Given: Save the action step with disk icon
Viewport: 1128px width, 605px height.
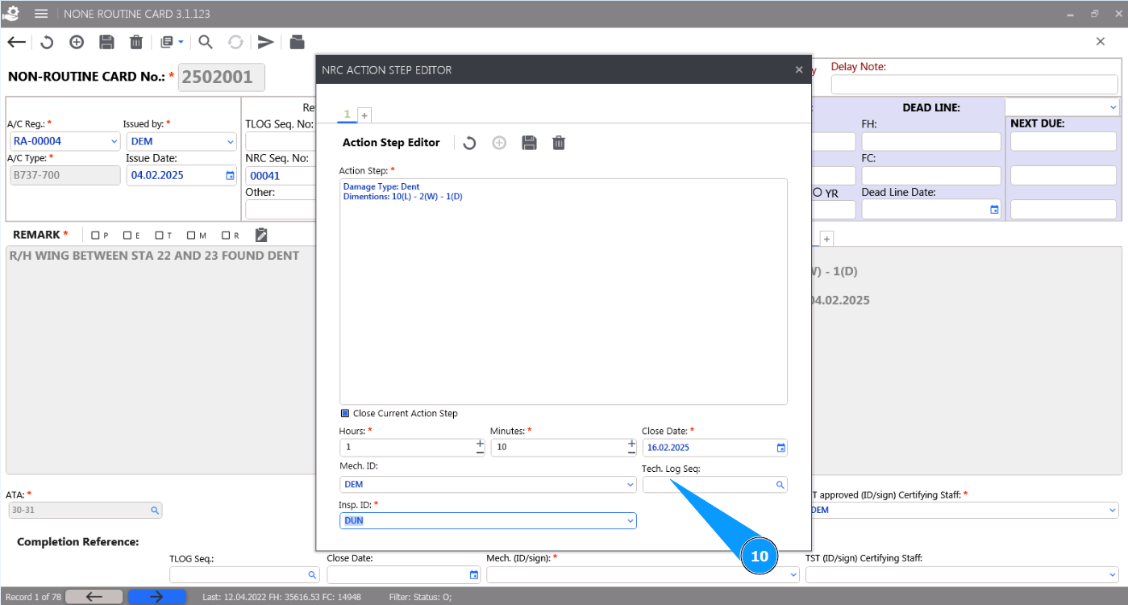Looking at the screenshot, I should (529, 143).
